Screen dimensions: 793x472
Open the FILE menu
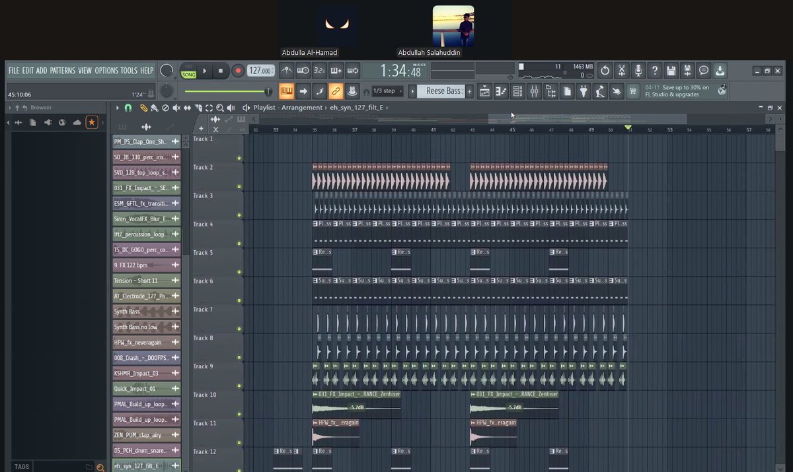pos(14,71)
